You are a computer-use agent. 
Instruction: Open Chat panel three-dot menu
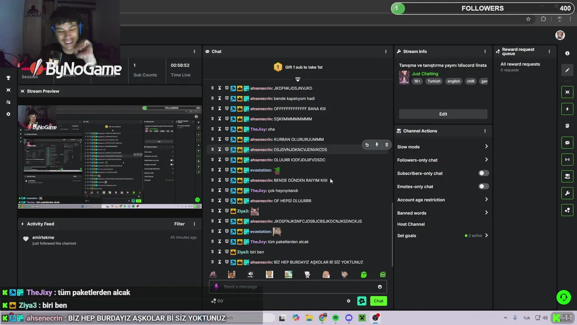click(x=385, y=51)
